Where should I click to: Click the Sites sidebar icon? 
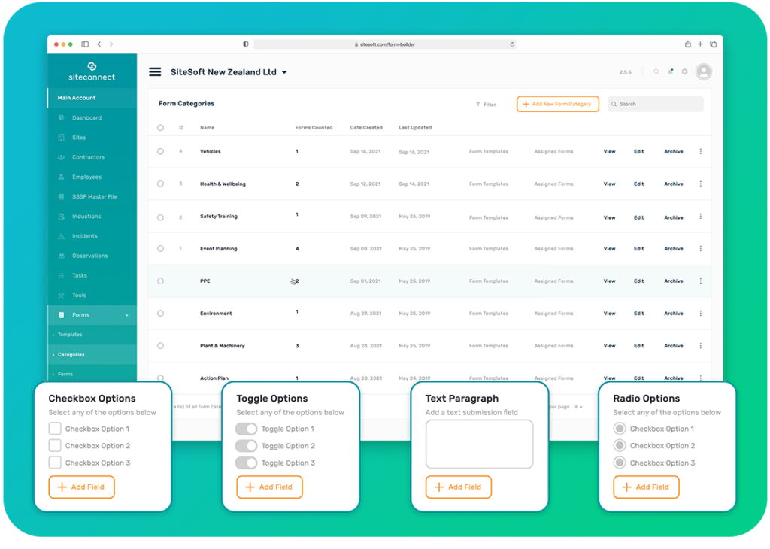click(62, 138)
